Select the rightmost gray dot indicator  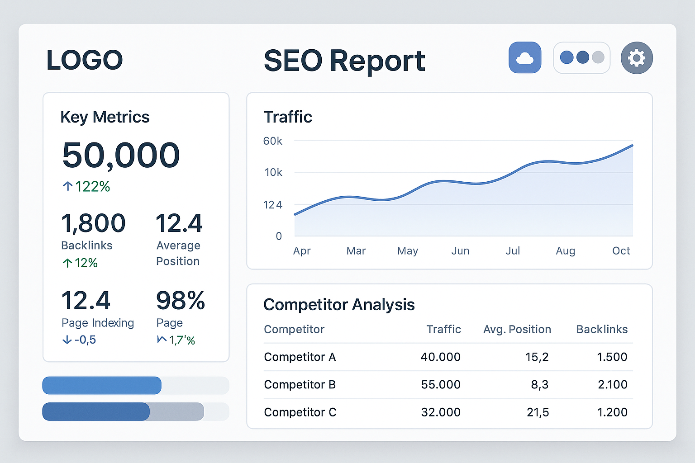[x=597, y=57]
